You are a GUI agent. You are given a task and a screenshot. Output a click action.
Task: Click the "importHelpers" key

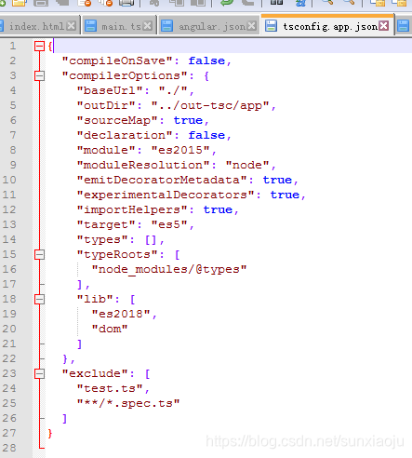point(132,210)
